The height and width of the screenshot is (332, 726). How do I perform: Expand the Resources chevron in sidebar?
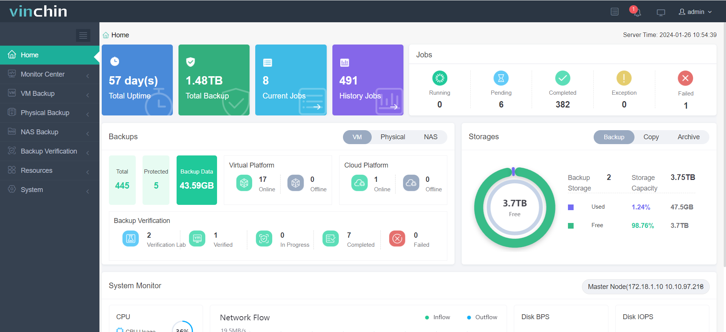[x=88, y=172]
